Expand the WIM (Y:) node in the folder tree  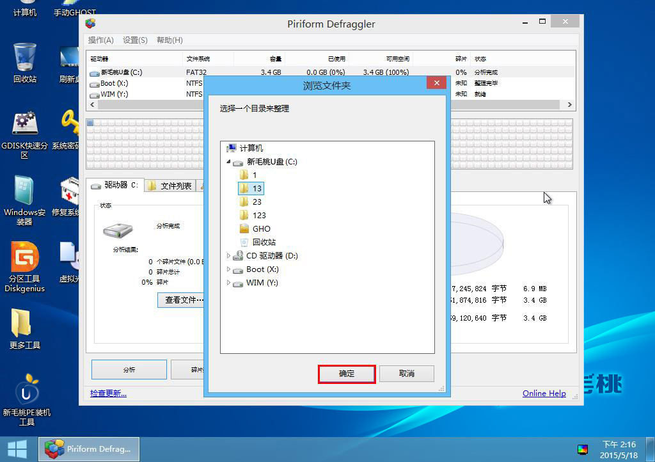pyautogui.click(x=228, y=282)
